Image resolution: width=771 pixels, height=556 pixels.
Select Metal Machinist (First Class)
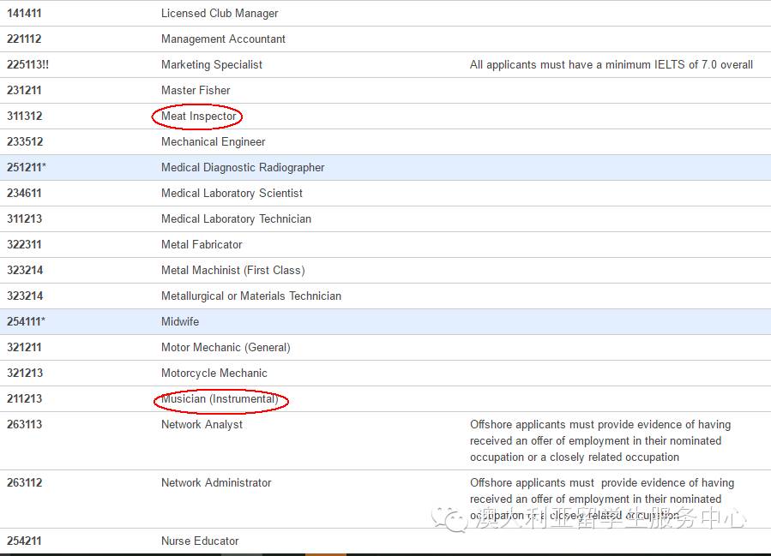(x=233, y=270)
